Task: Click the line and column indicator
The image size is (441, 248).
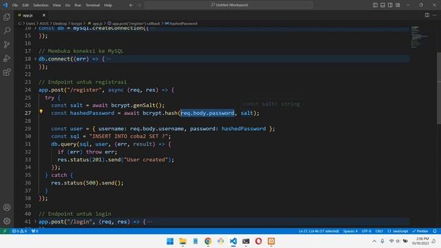Action: pos(318,231)
